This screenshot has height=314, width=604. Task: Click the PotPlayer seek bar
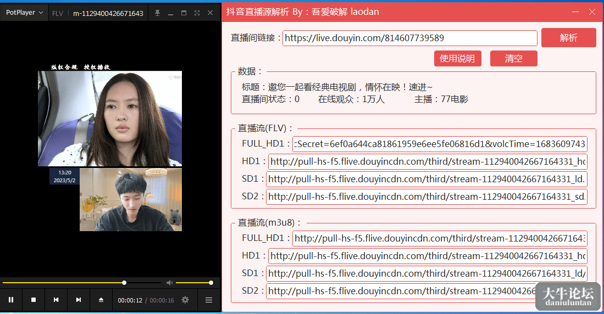[82, 283]
